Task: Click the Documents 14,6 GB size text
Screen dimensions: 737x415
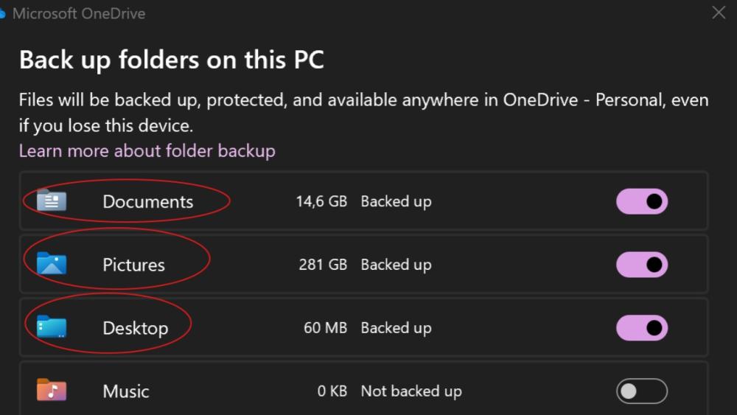Action: click(x=321, y=201)
